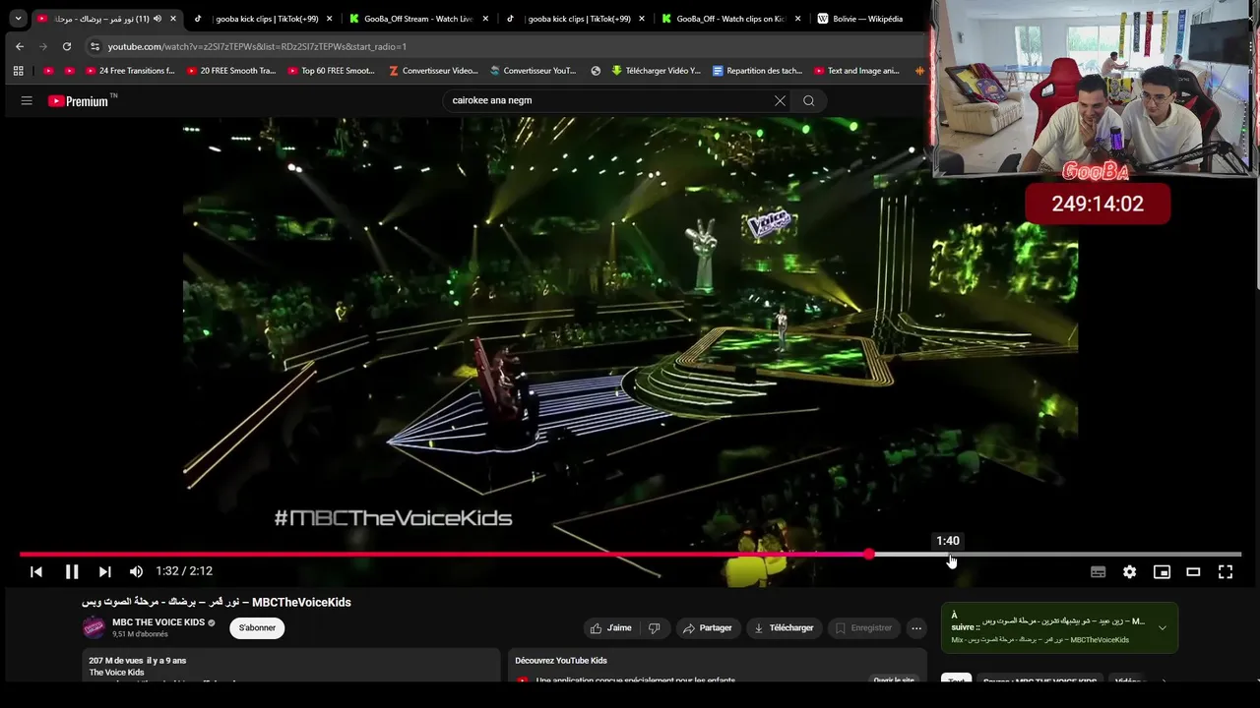Open the apps grid bookmark icon
The height and width of the screenshot is (708, 1260).
(x=18, y=71)
